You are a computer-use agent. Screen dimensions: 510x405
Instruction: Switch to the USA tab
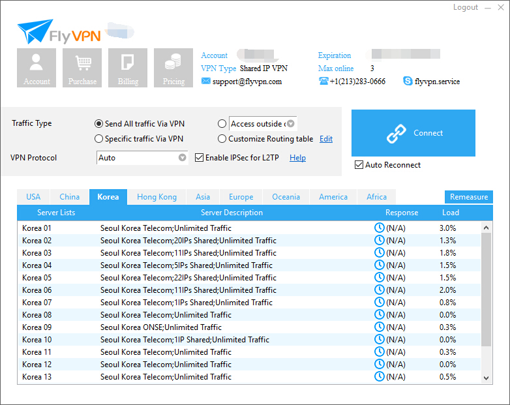point(33,197)
